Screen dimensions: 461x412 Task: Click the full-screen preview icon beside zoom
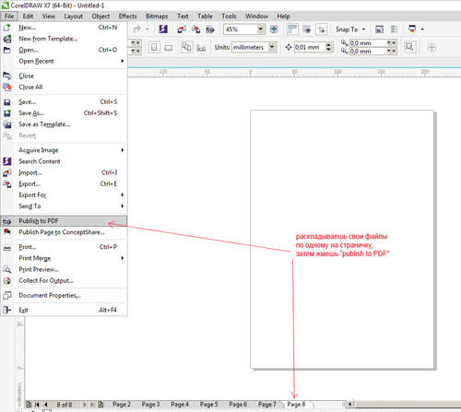coord(274,29)
